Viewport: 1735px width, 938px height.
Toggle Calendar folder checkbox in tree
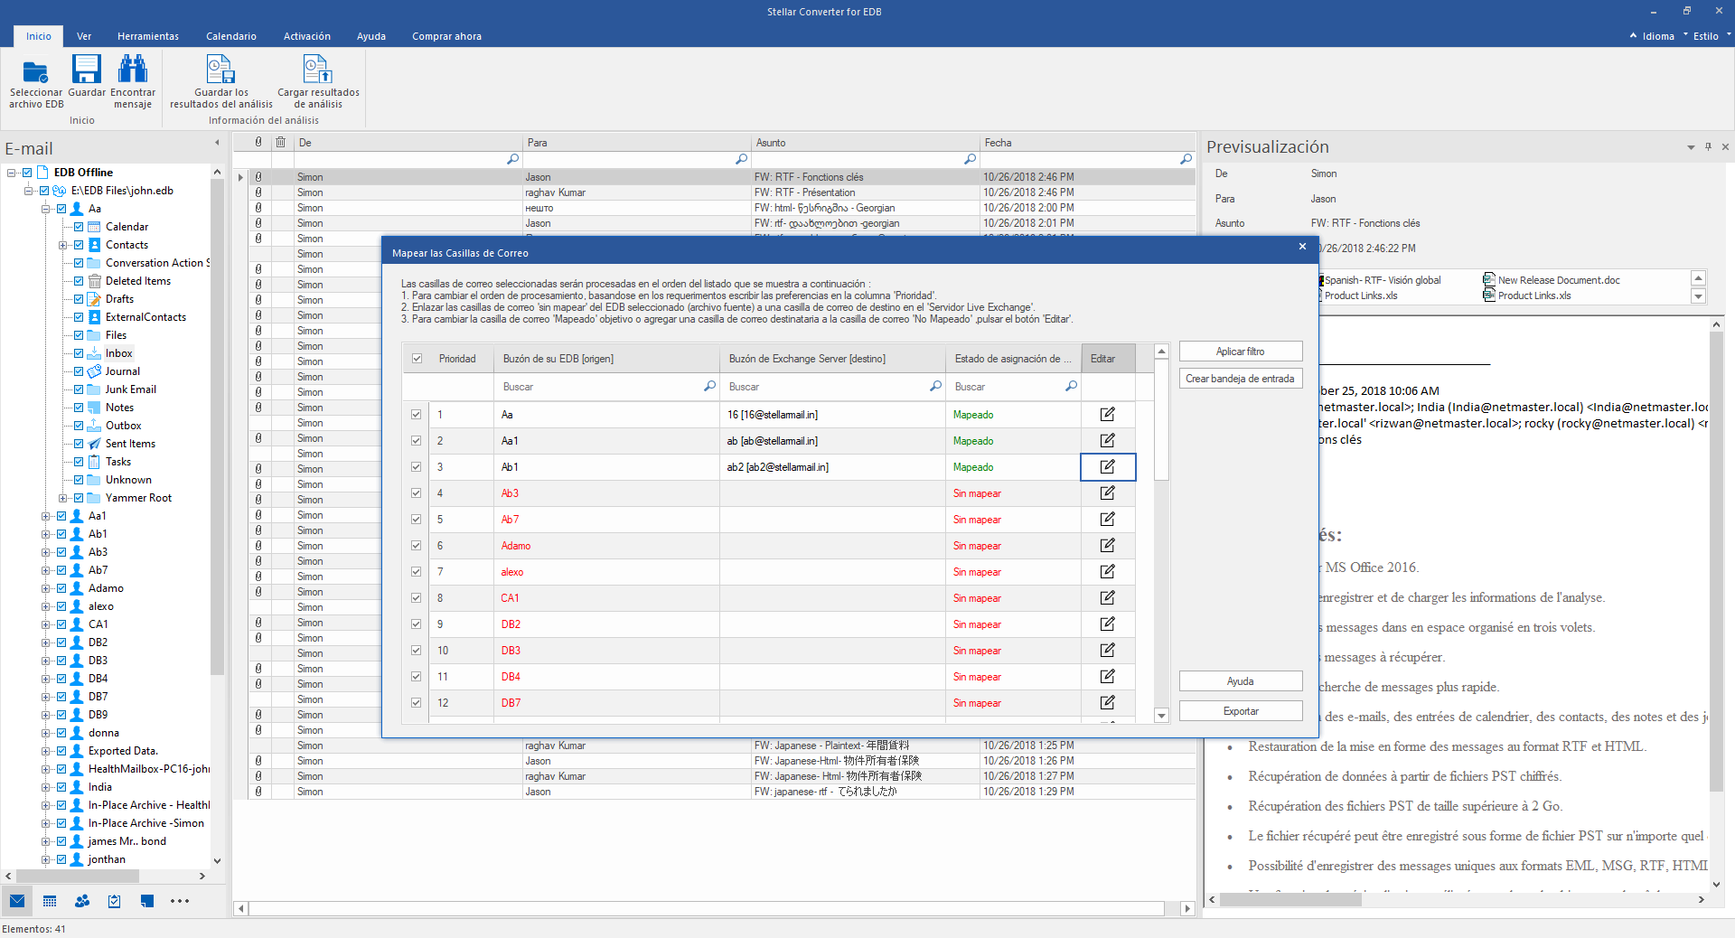pos(79,227)
